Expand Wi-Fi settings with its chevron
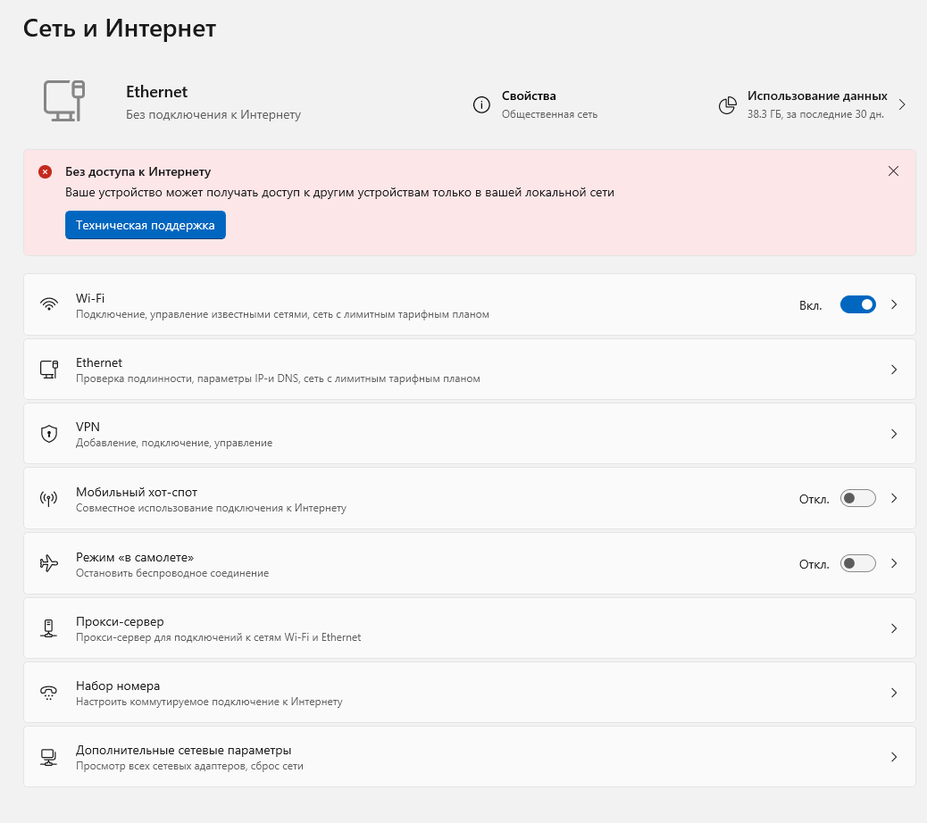Screen dimensions: 927x823 (894, 304)
